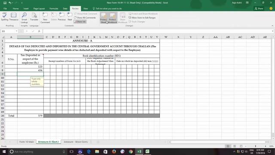
Task: Click Share Workbook button
Action: tap(122, 18)
